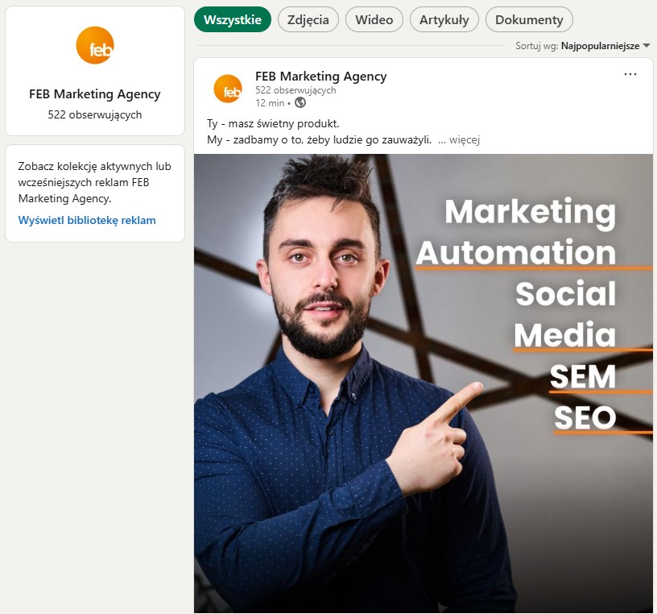The image size is (657, 614).
Task: Filter posts by Dokumenty
Action: click(529, 19)
